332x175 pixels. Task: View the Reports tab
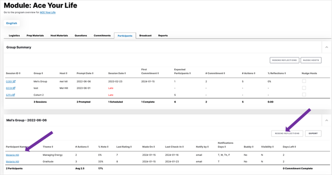click(163, 36)
